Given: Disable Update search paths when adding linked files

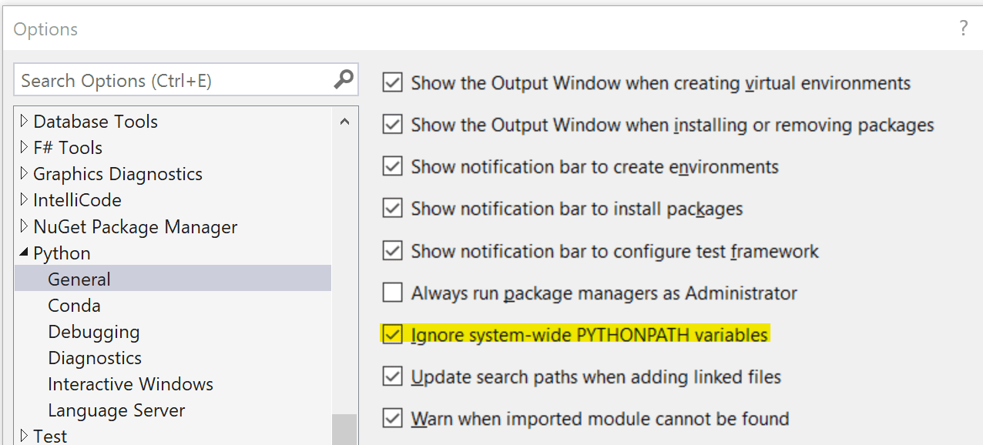Looking at the screenshot, I should [x=392, y=376].
